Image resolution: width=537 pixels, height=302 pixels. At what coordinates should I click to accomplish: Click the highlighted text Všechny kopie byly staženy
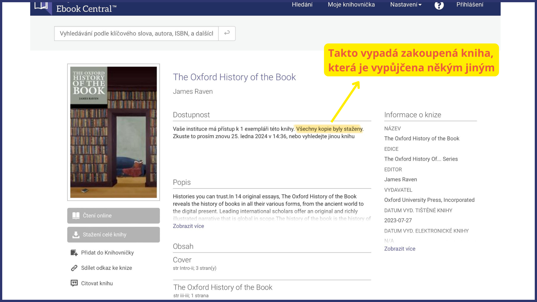(x=329, y=129)
